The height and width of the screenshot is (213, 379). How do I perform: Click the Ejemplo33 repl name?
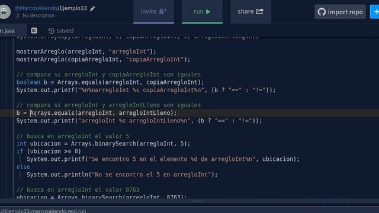pos(73,8)
